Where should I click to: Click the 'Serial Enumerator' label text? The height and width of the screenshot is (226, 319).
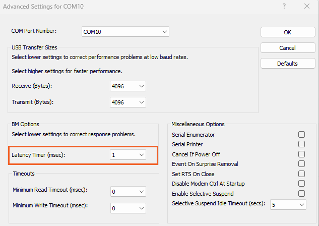click(194, 135)
